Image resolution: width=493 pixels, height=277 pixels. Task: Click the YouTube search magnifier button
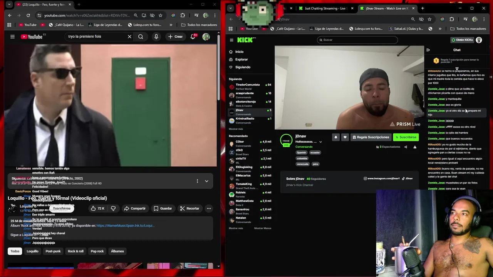pyautogui.click(x=141, y=37)
